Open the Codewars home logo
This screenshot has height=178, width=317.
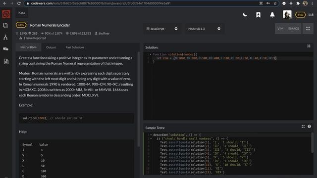(x=6, y=14)
